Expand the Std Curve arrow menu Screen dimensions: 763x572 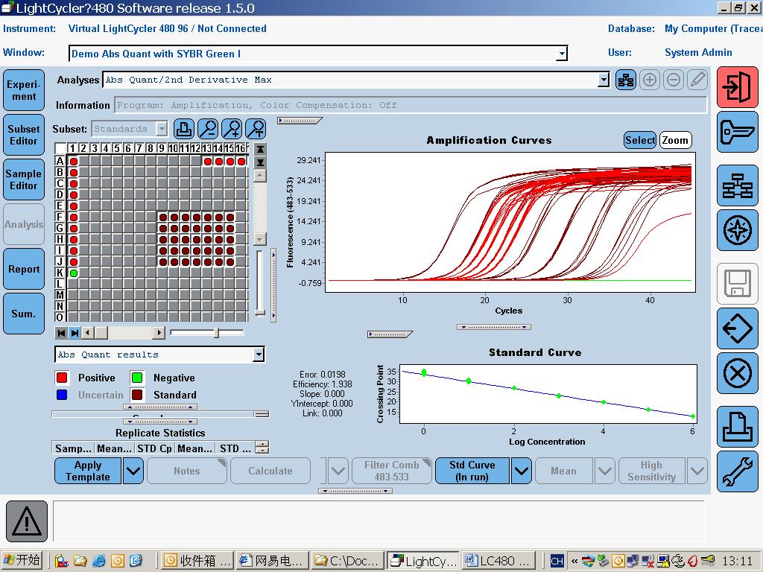pos(521,471)
